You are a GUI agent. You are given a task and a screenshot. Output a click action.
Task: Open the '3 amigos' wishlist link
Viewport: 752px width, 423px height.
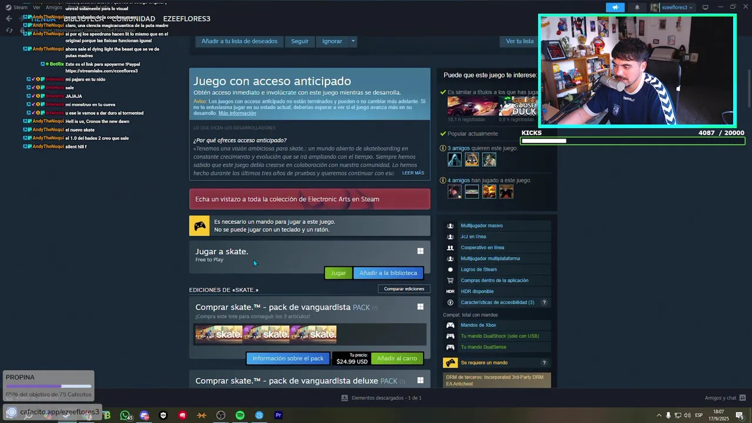[x=459, y=148]
